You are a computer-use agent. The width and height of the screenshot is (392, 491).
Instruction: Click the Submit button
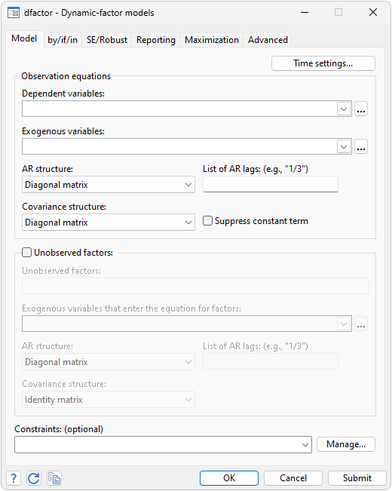(x=357, y=478)
